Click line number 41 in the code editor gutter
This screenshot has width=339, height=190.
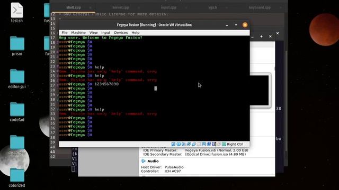(52, 151)
